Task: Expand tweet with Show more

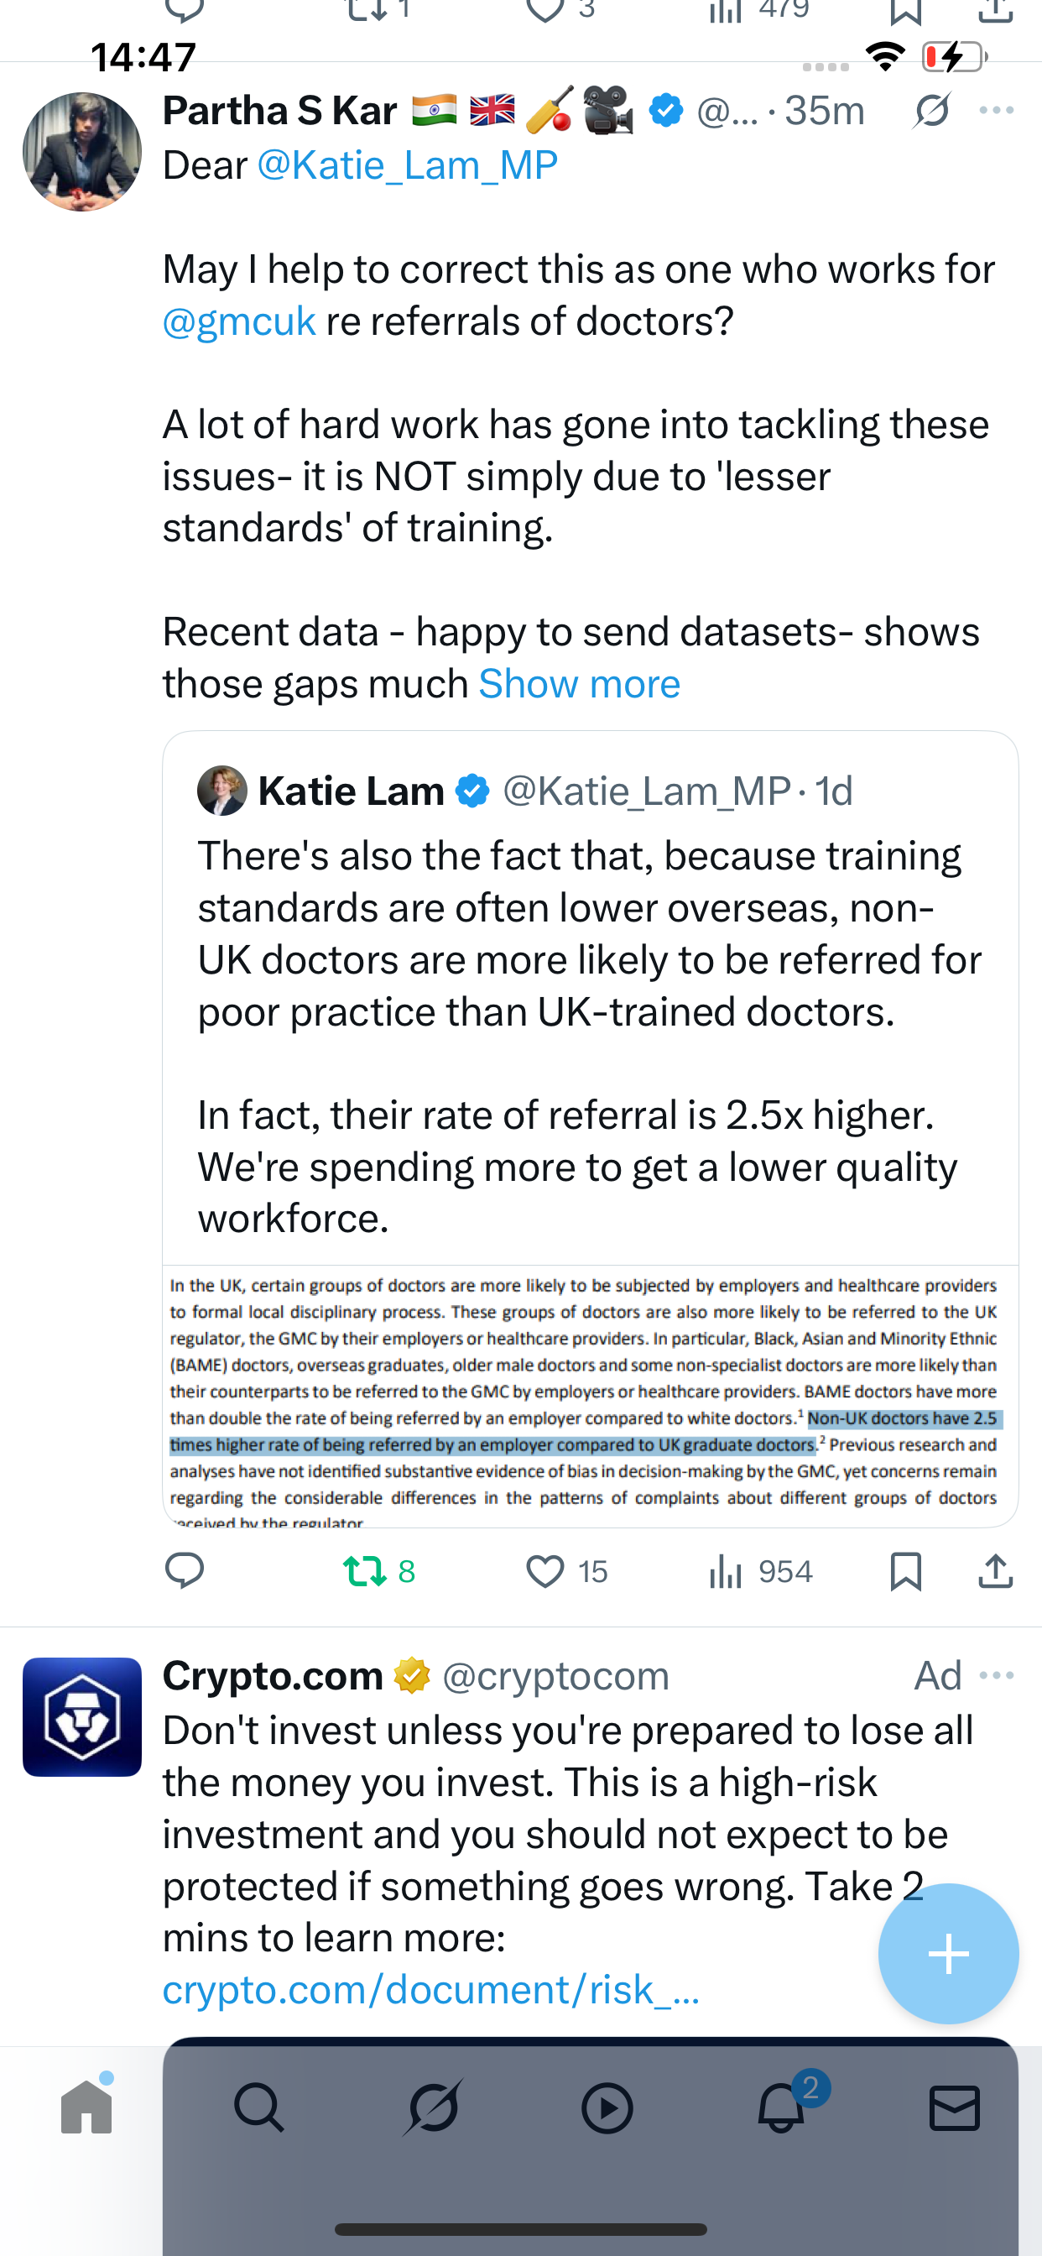Action: tap(579, 684)
